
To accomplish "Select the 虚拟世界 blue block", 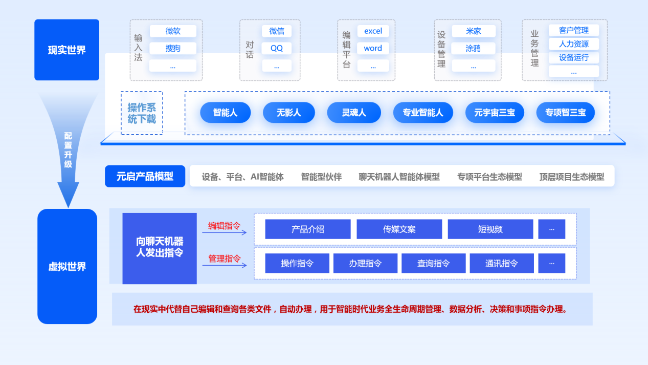I will [x=67, y=266].
